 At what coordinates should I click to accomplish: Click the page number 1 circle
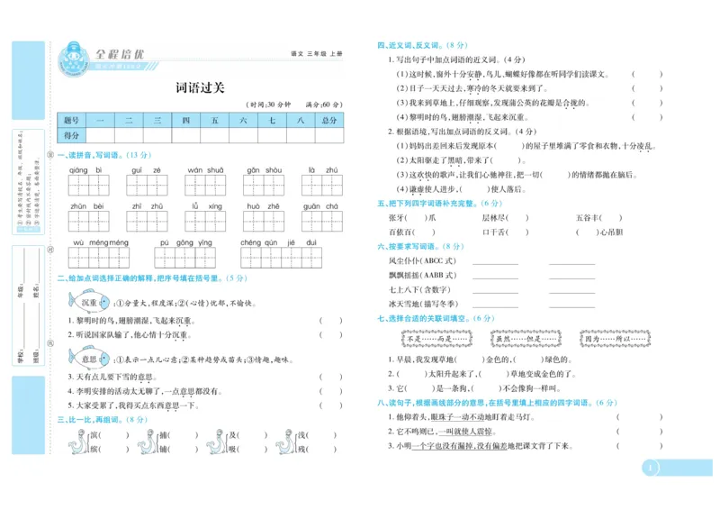pos(650,469)
